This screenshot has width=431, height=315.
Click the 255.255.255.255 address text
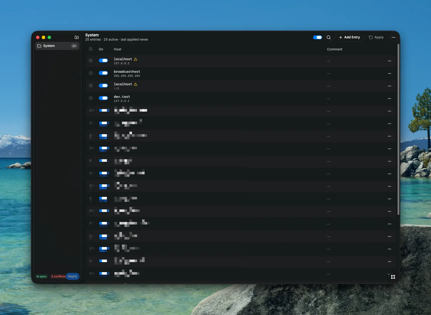coord(127,76)
